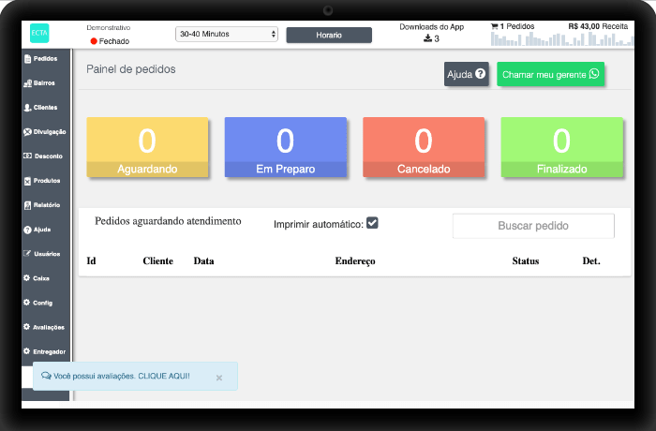Focus the Buscar pedido search field
This screenshot has height=431, width=656.
coord(533,226)
